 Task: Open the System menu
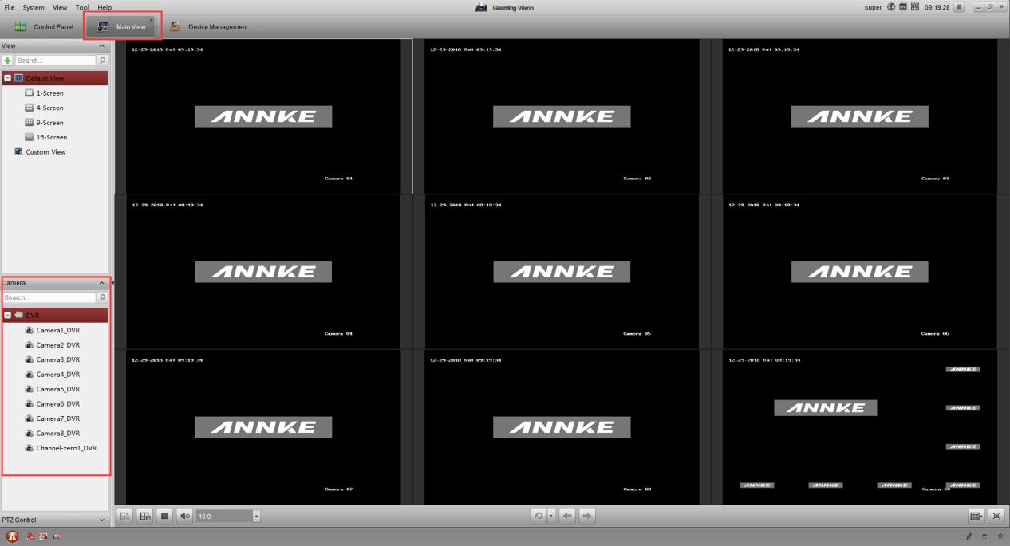34,7
